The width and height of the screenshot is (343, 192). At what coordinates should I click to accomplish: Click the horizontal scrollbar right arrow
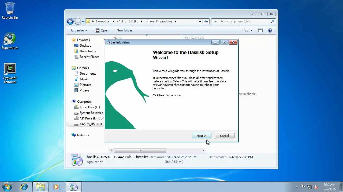point(203,150)
